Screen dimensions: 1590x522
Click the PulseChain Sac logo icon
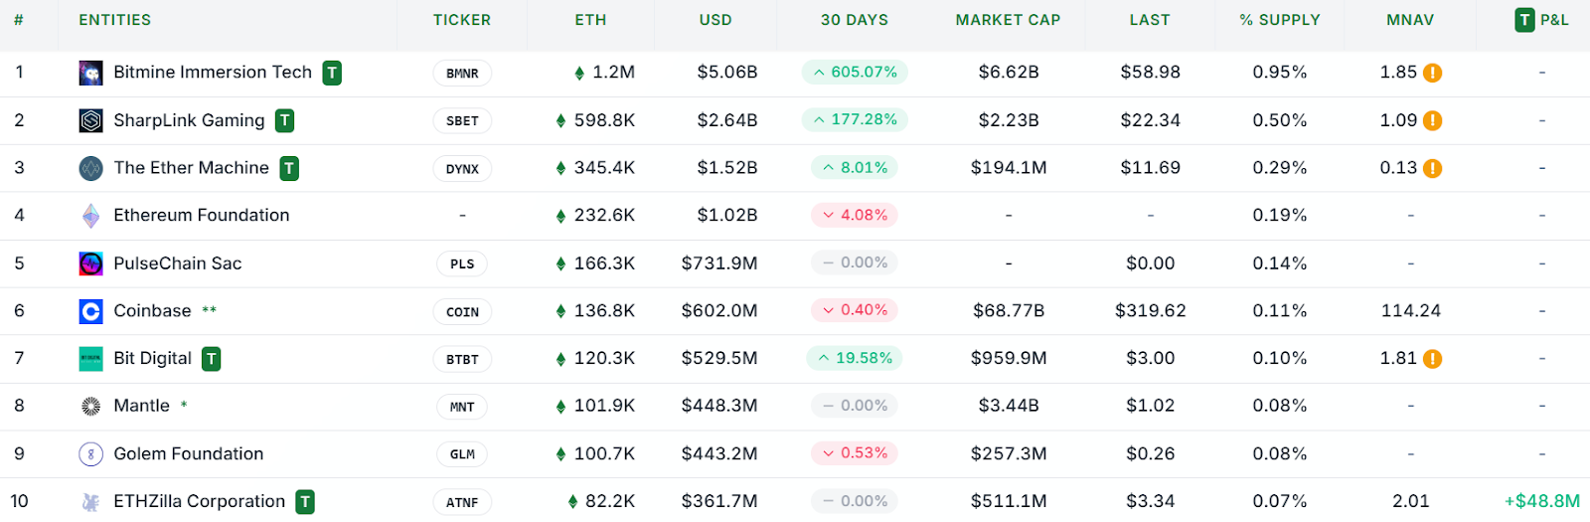point(90,263)
